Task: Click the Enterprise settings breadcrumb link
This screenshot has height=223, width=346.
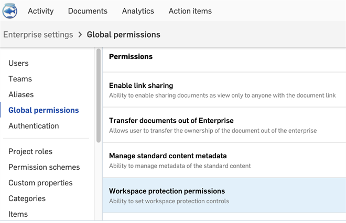Action: tap(38, 34)
